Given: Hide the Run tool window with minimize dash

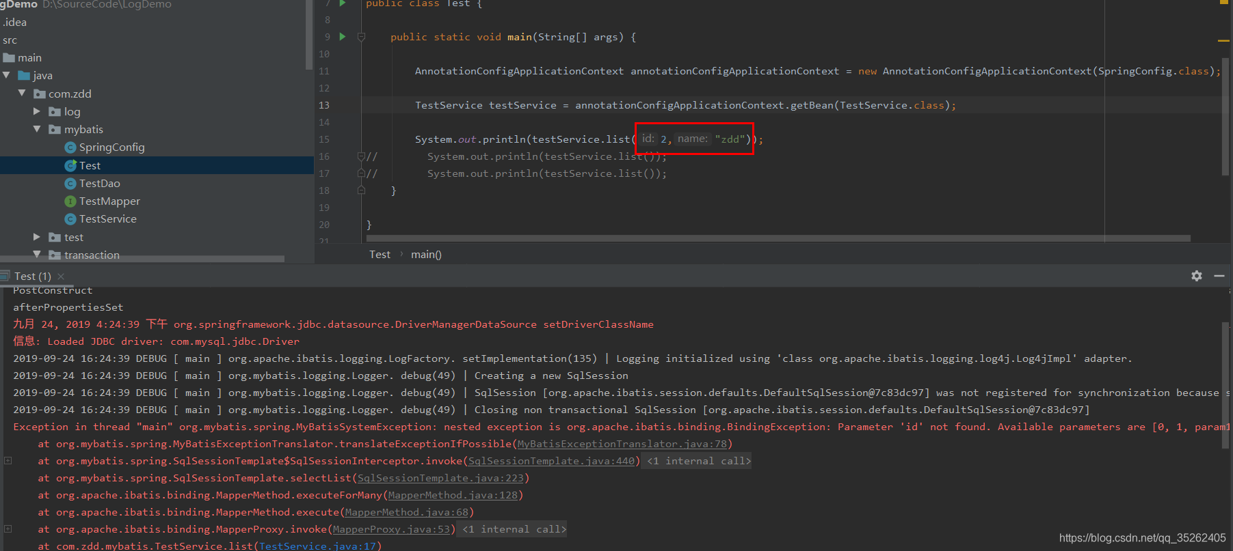Looking at the screenshot, I should tap(1219, 276).
